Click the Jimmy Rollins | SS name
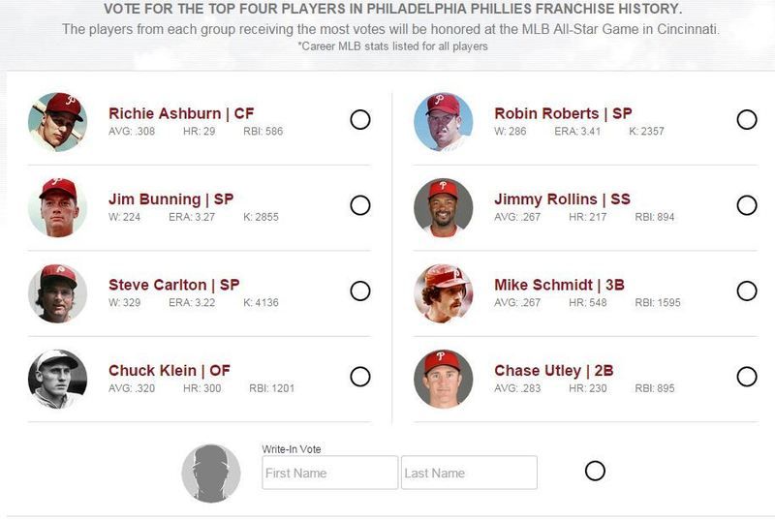Image resolution: width=775 pixels, height=520 pixels. click(x=562, y=199)
